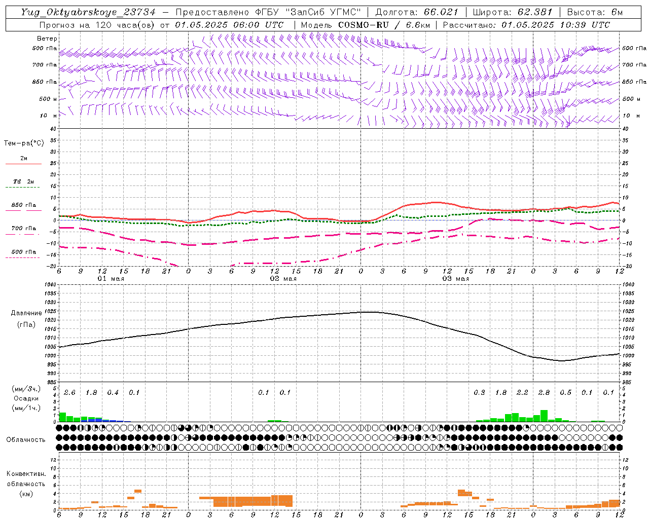Click the 2м temperature legend entry
The image size is (649, 519).
(x=24, y=159)
